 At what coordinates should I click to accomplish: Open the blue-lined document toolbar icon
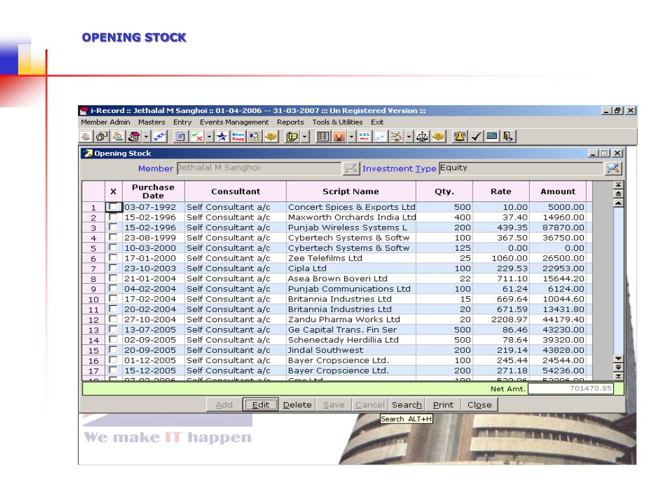point(181,136)
